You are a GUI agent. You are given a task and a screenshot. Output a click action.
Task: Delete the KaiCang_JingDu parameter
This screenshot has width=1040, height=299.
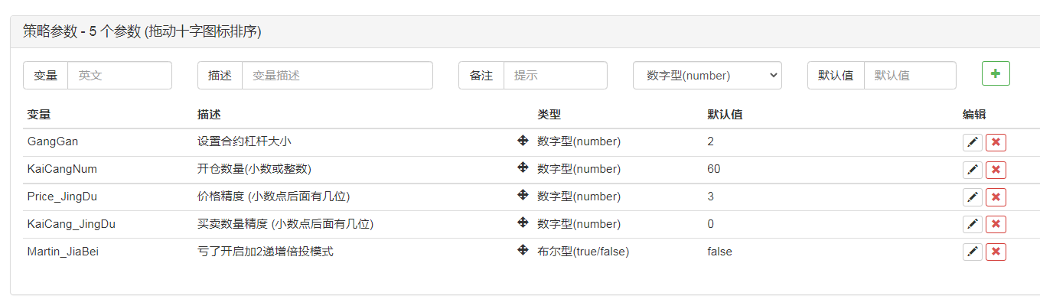[x=996, y=224]
